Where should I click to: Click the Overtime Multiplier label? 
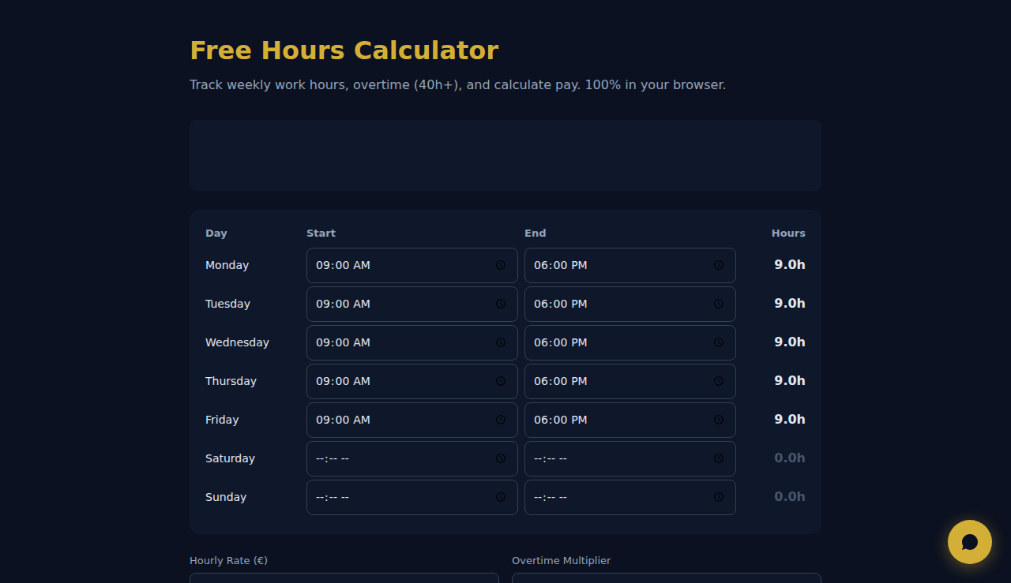(x=562, y=561)
